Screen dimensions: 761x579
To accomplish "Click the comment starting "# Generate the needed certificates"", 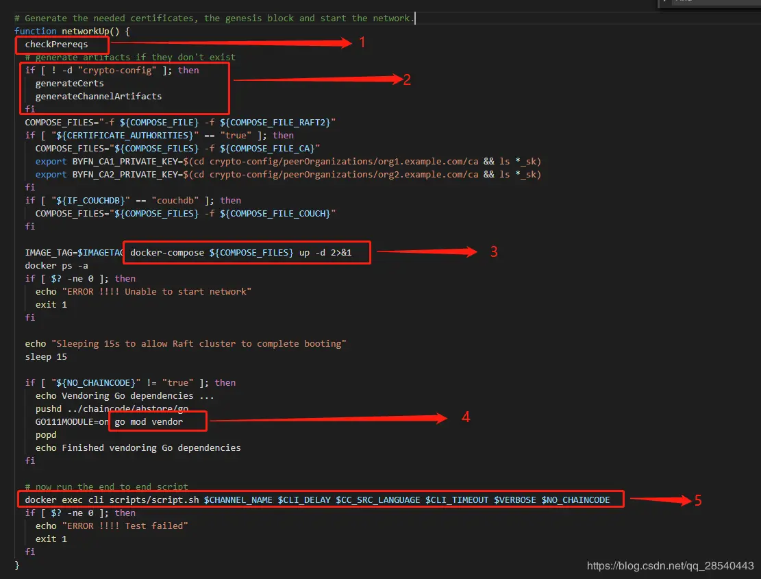I will 214,18.
